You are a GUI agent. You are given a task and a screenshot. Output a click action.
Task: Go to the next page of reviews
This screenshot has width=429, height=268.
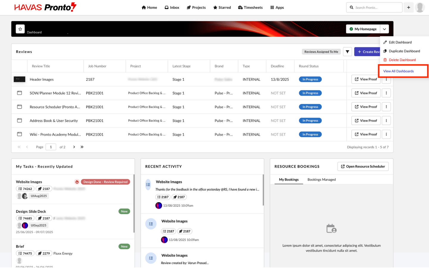[74, 147]
